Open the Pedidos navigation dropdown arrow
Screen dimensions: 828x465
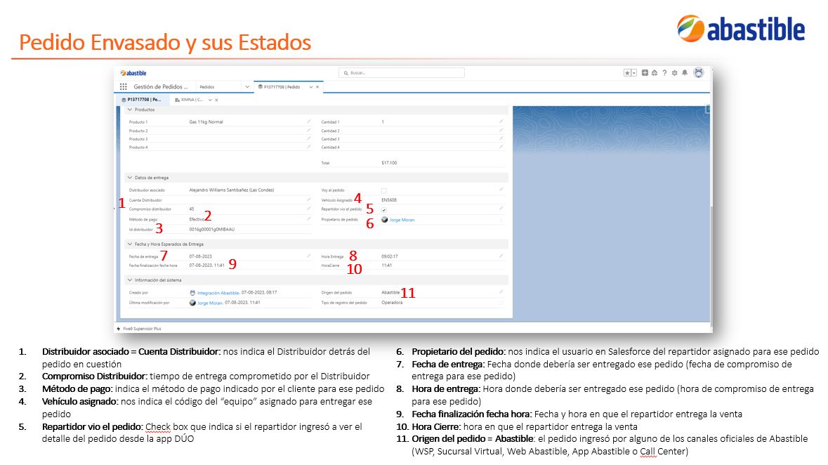coord(247,86)
